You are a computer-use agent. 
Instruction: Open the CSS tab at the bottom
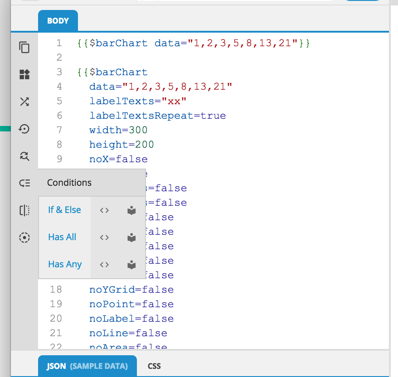click(154, 365)
